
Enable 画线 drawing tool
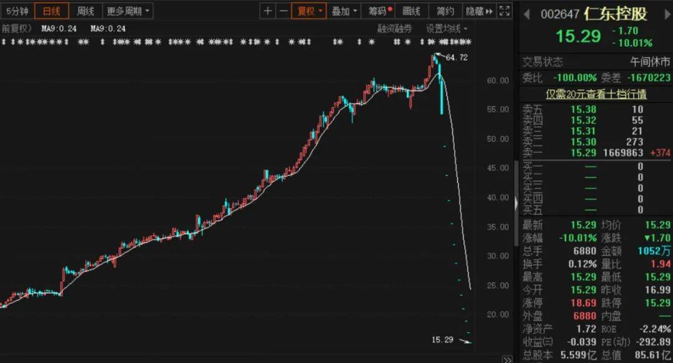click(411, 11)
